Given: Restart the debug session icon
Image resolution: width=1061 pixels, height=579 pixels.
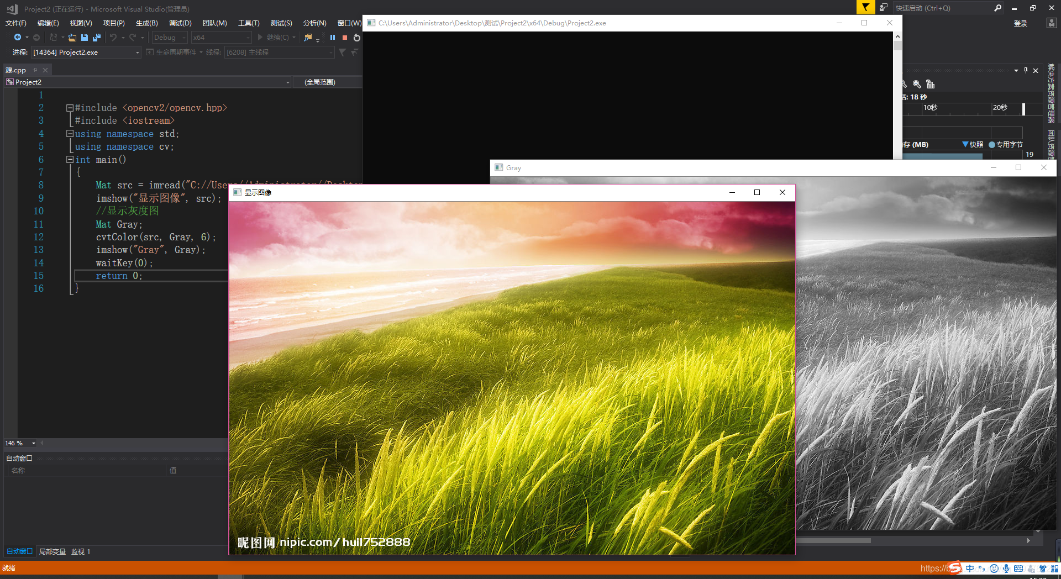Looking at the screenshot, I should (357, 37).
